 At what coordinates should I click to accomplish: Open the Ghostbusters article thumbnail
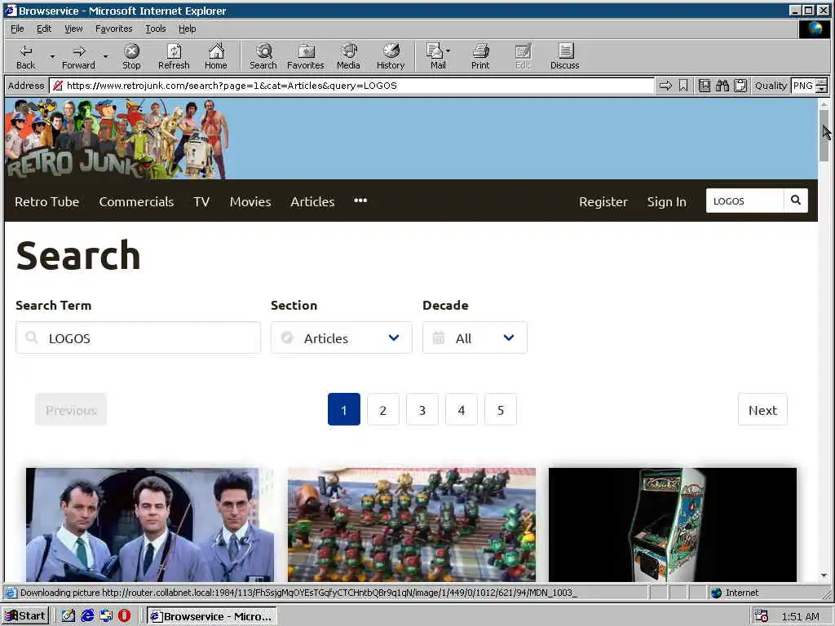pos(150,524)
